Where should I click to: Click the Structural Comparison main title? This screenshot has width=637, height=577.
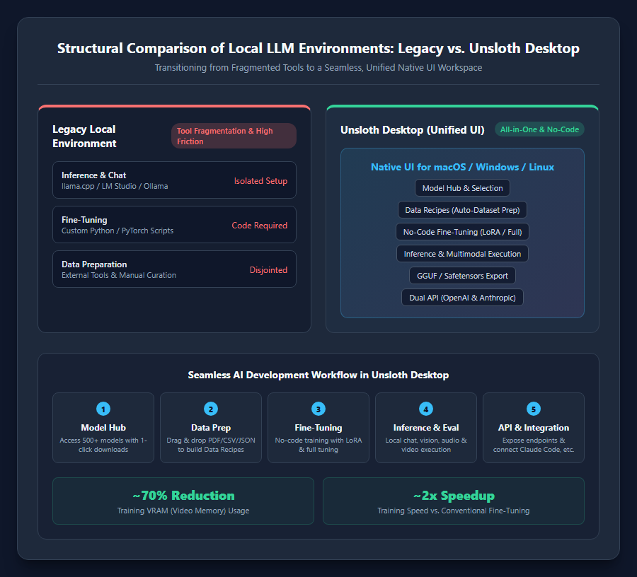coord(318,48)
